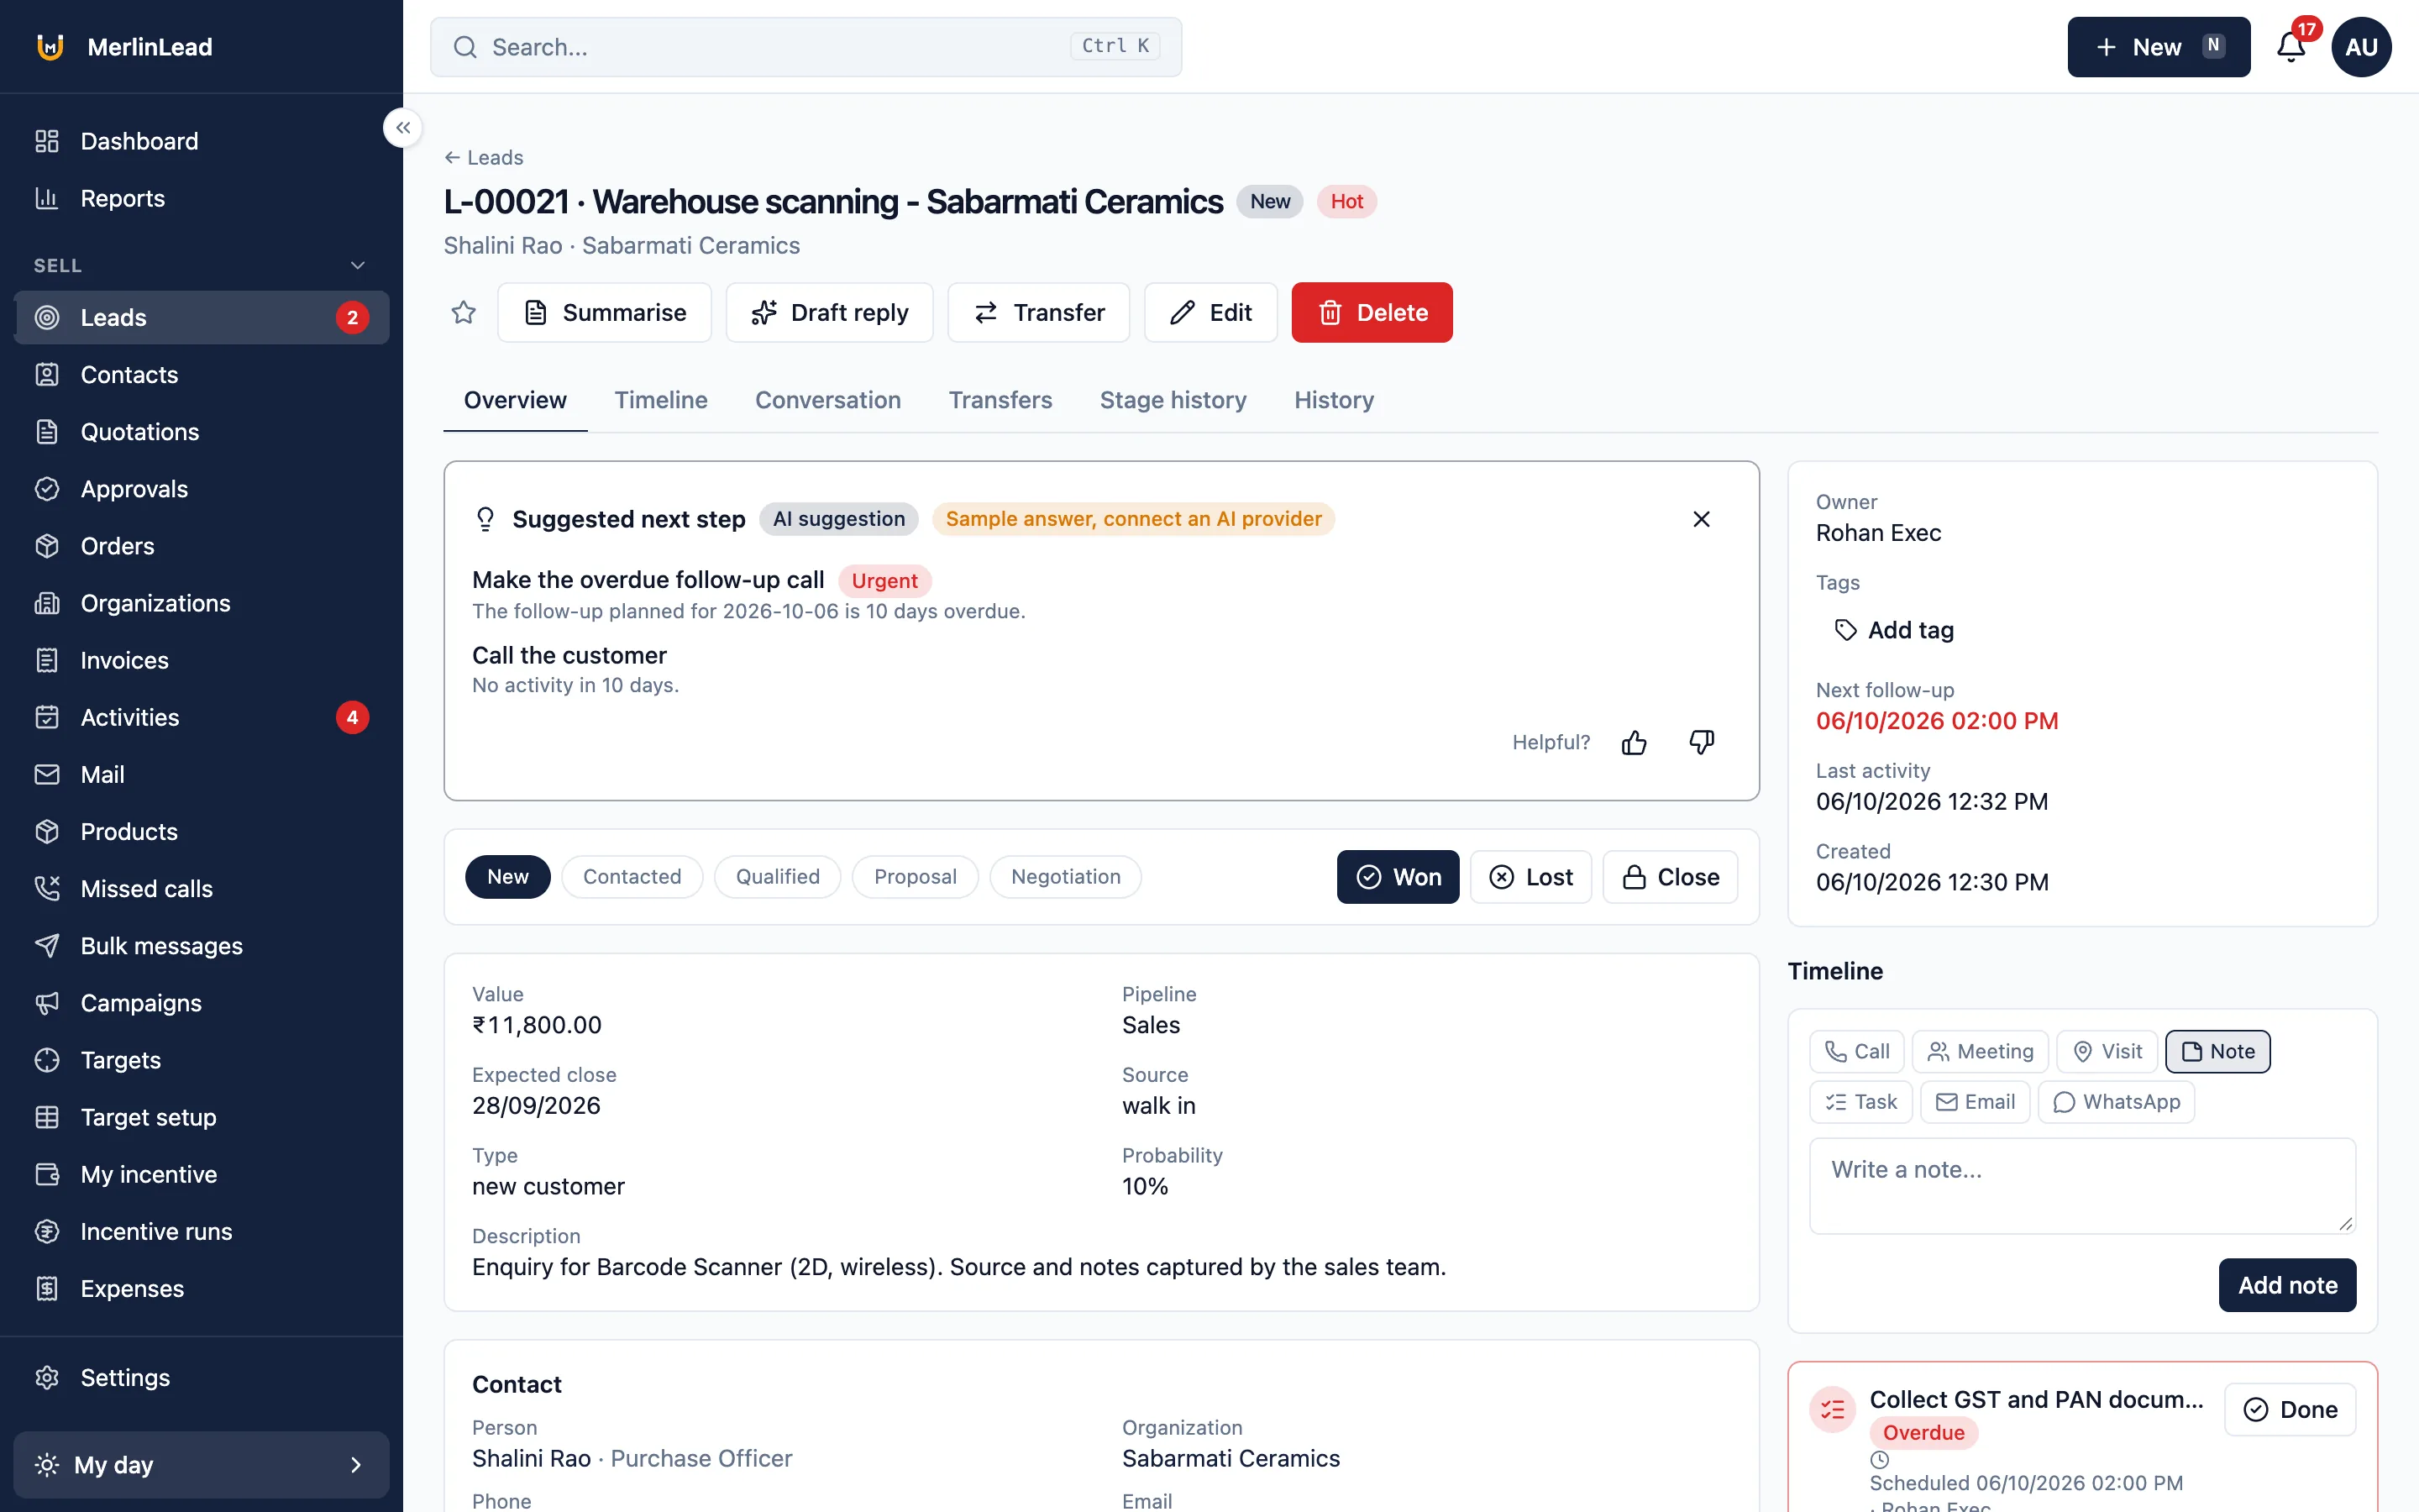Screen dimensions: 2419x1512
Task: Dismiss the Suggested next step card
Action: [1702, 519]
